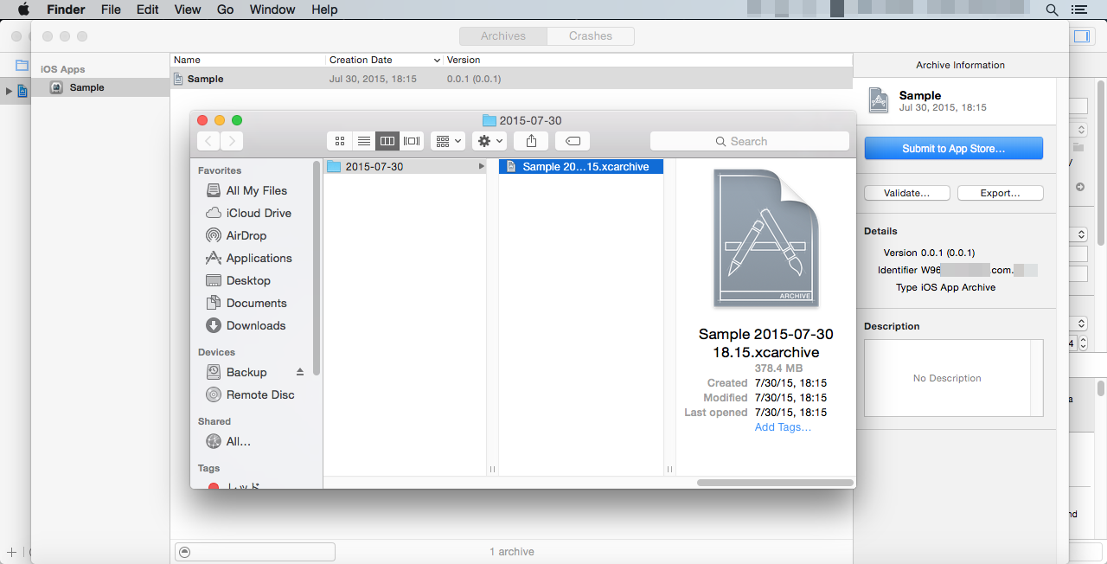The image size is (1107, 564).
Task: Switch Finder to Cover Flow view
Action: (412, 141)
